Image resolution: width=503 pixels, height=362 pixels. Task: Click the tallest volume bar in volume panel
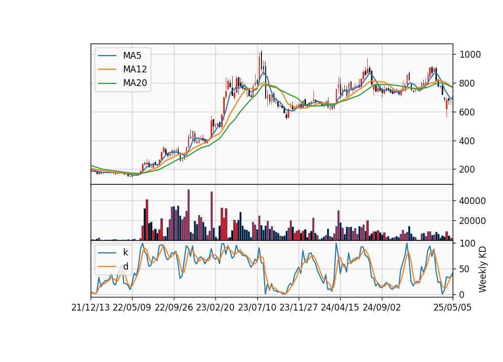click(189, 215)
